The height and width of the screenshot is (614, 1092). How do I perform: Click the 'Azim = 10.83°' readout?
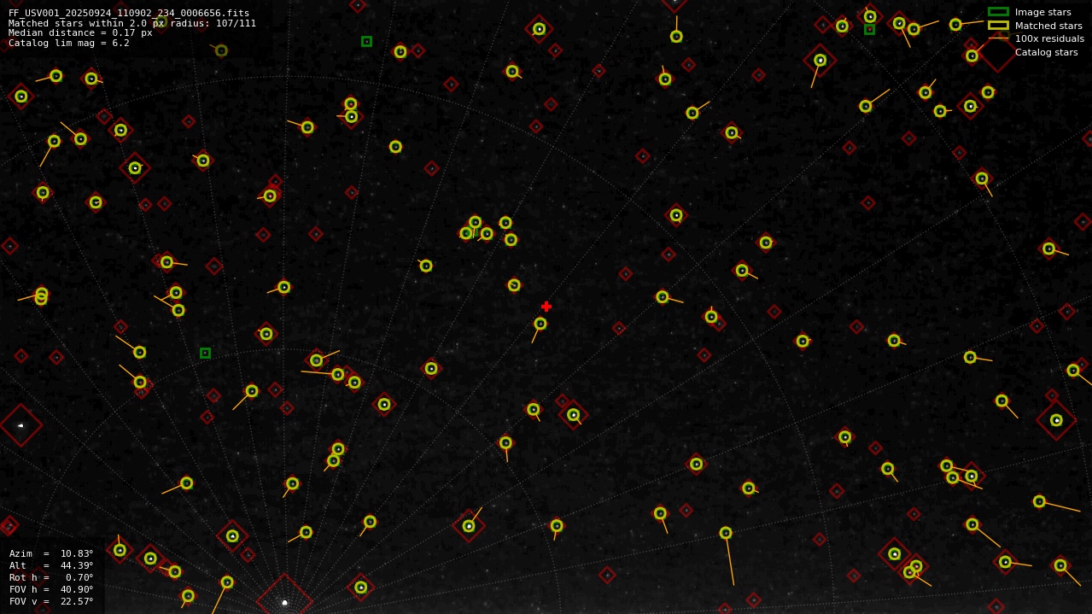[51, 553]
